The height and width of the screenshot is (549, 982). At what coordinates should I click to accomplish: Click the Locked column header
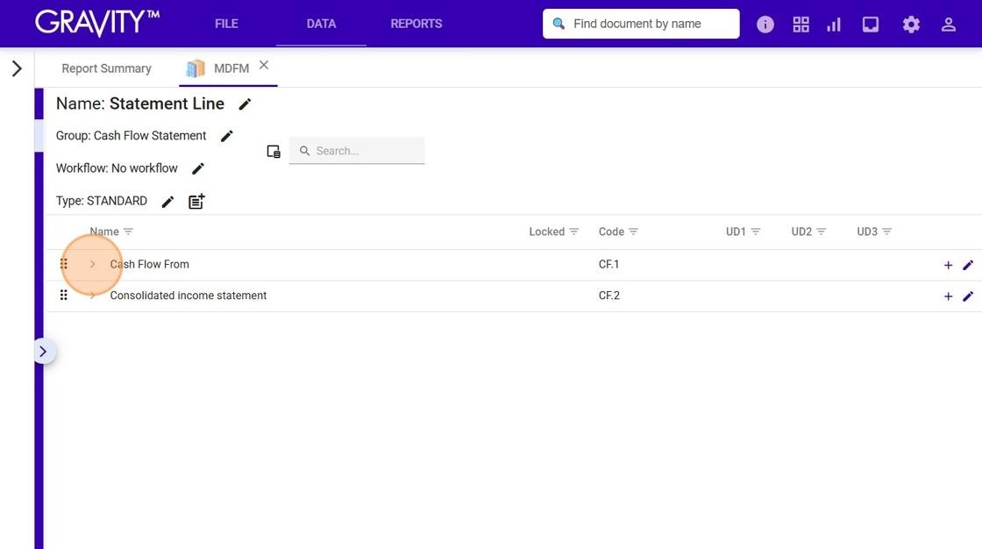click(547, 232)
